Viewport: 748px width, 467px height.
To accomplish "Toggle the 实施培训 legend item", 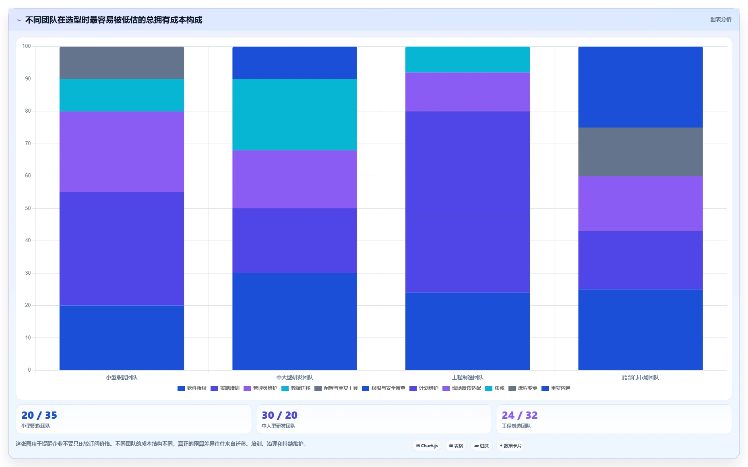I will point(225,388).
